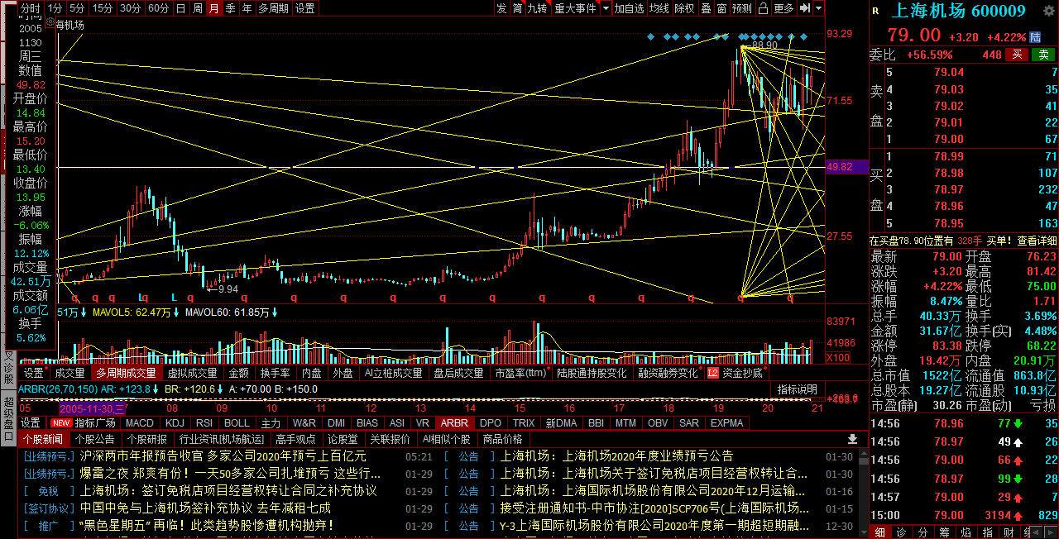Screen dimensions: 1059x539
Task: Click the red 买 buy button
Action: 1018,54
